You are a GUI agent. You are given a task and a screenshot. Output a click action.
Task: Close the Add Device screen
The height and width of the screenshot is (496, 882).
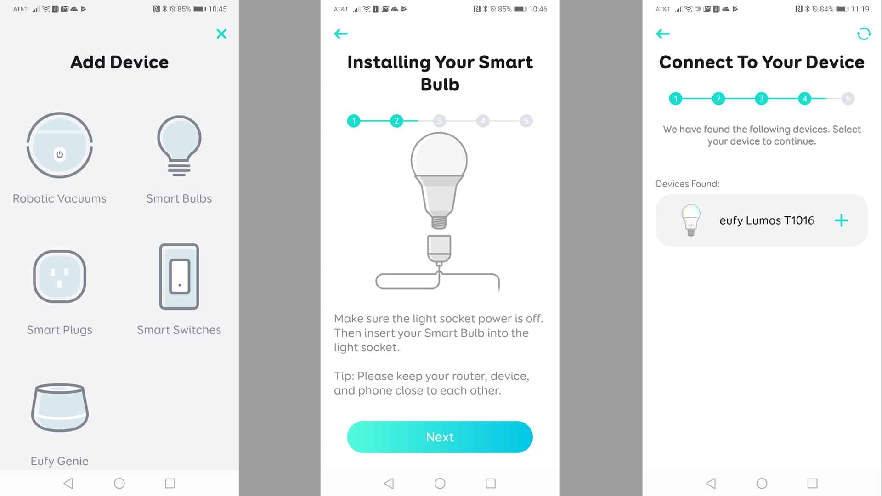(222, 34)
